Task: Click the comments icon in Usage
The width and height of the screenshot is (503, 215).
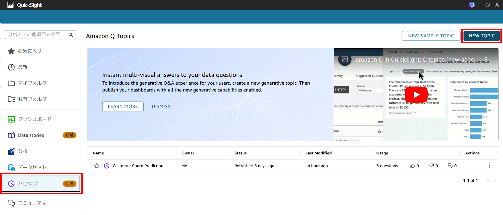Action: pos(450,166)
